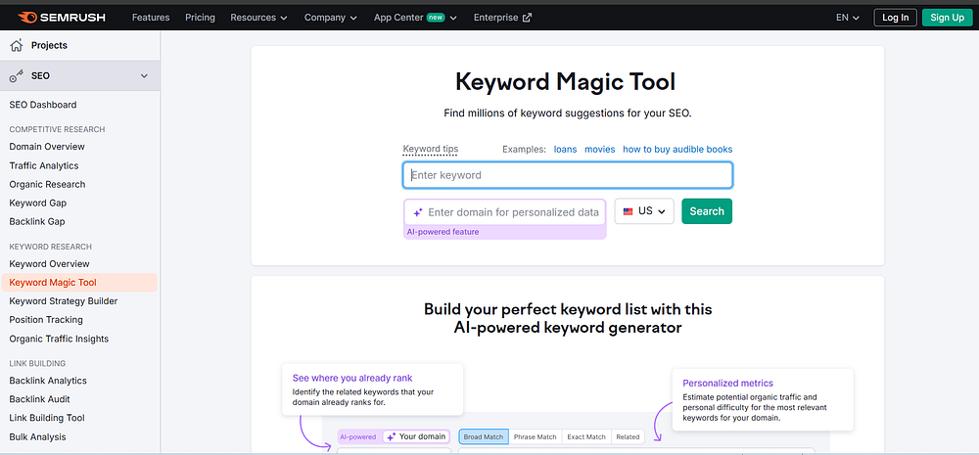The width and height of the screenshot is (979, 455).
Task: Click the Sign Up button
Action: tap(947, 18)
